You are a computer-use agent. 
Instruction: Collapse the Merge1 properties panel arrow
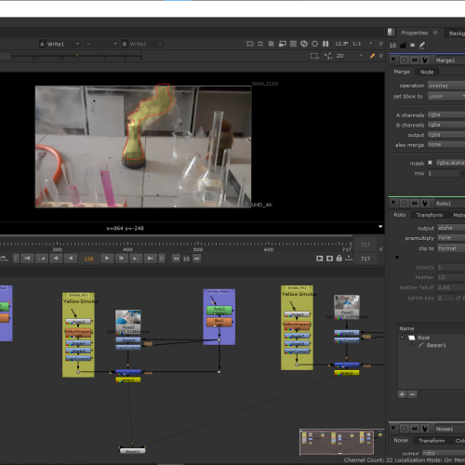[x=393, y=60]
